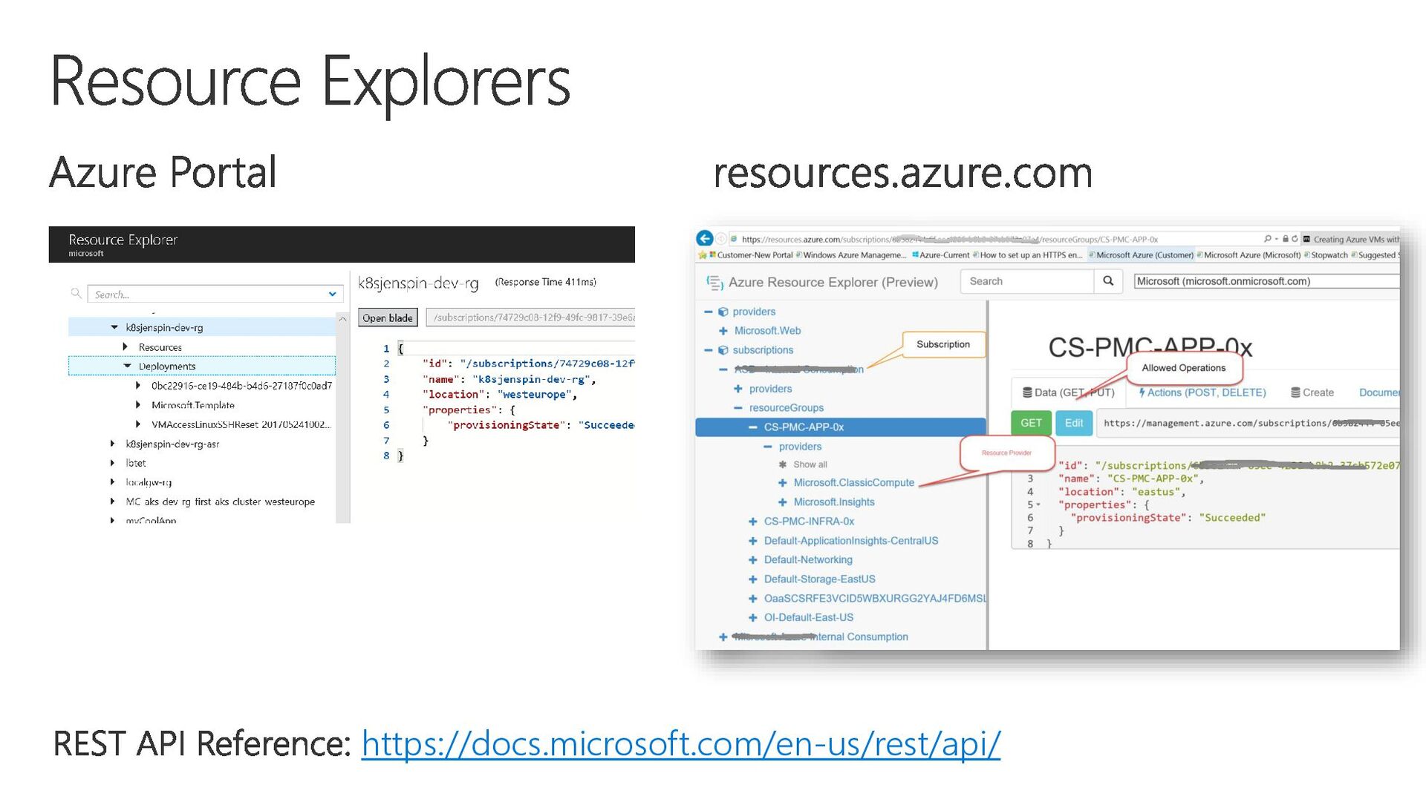Switch to Actions (POST, DELETE) tab
This screenshot has width=1426, height=802.
click(x=1202, y=392)
